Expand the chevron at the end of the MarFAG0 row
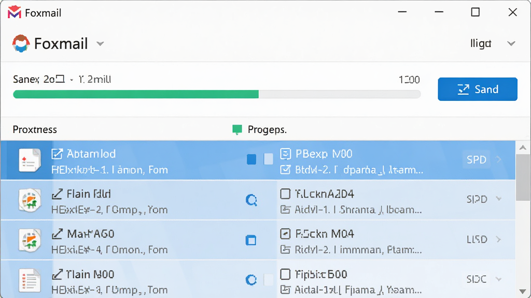This screenshot has width=531, height=298. [498, 239]
